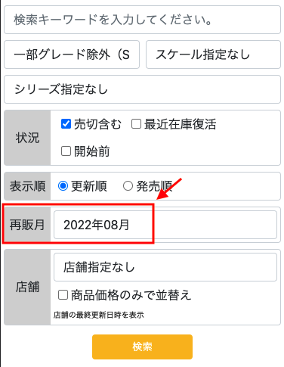Click the 状況 label cell
This screenshot has height=367, width=284.
(27, 138)
